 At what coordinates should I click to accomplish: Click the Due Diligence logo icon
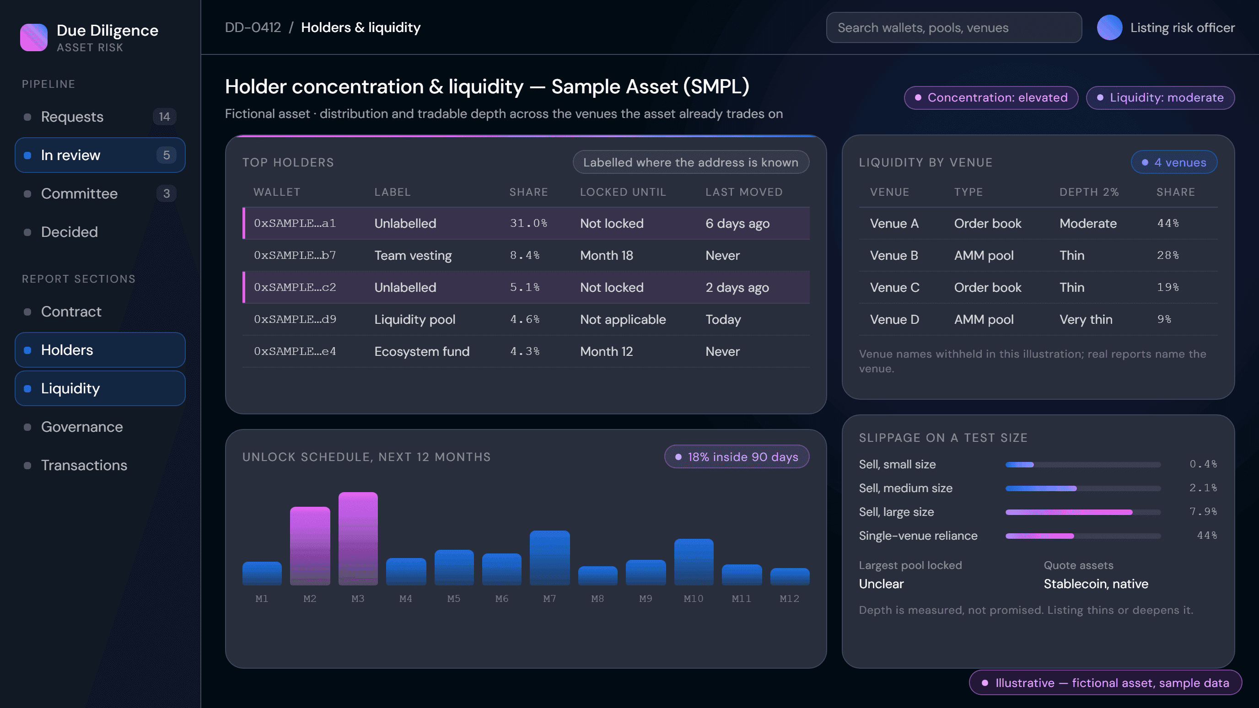(34, 38)
